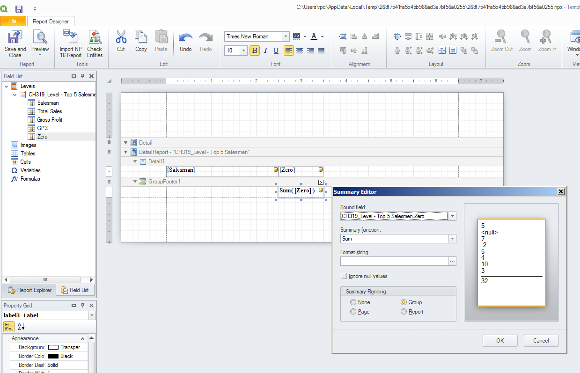This screenshot has width=580, height=373.
Task: Switch to the Report Explorer tab
Action: (x=29, y=290)
